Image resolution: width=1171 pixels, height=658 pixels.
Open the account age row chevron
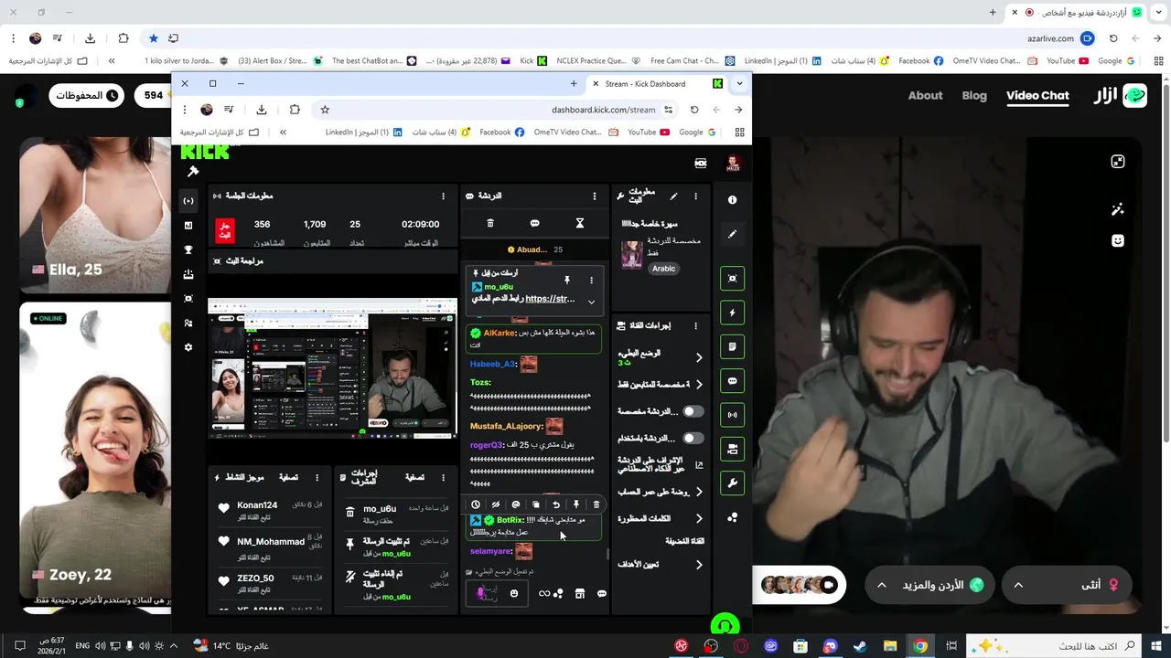699,492
